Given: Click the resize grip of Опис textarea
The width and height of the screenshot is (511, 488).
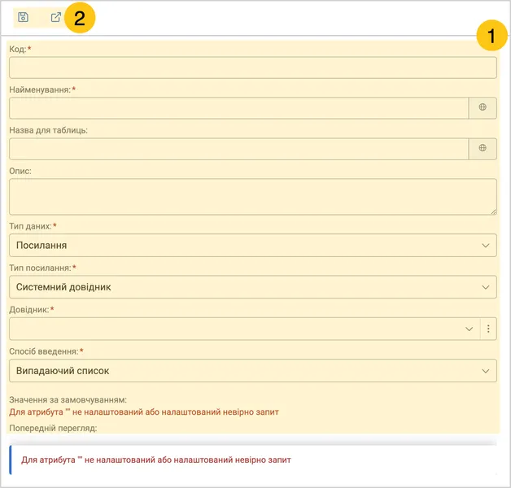Looking at the screenshot, I should point(493,211).
